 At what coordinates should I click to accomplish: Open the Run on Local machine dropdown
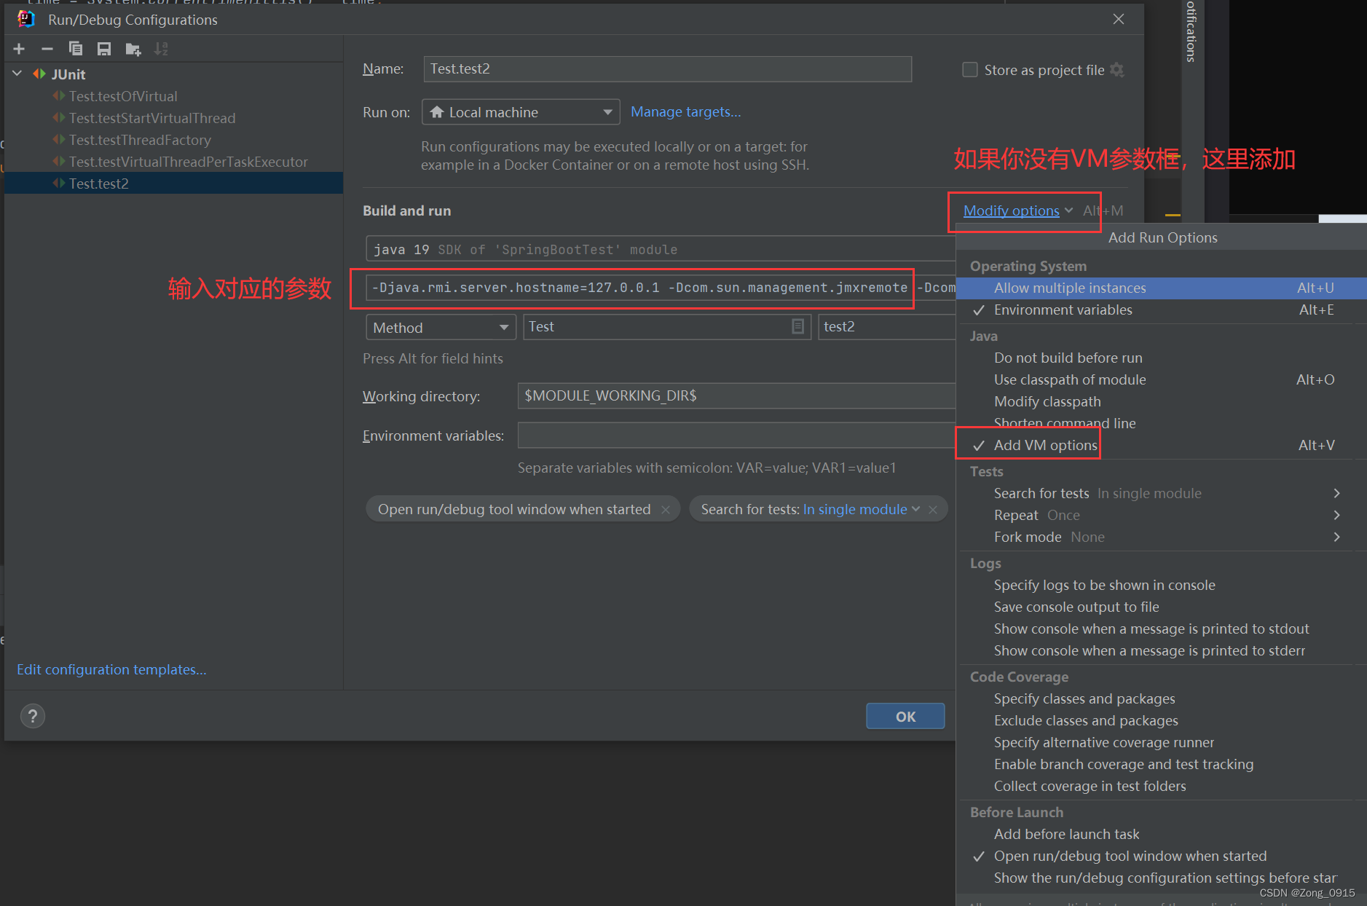[521, 112]
